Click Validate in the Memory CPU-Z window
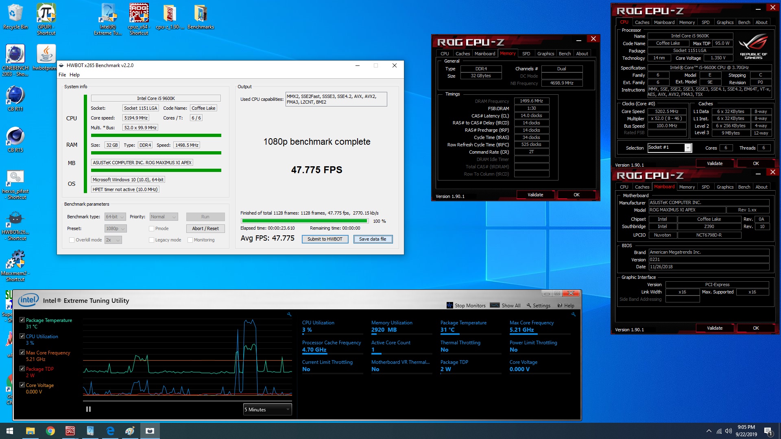This screenshot has width=781, height=439. [x=535, y=195]
